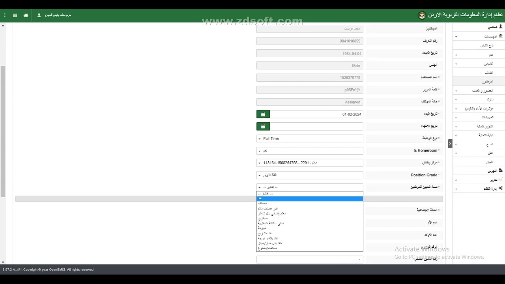
Task: Click the حالة الموظف Assigned field
Action: pos(310,102)
